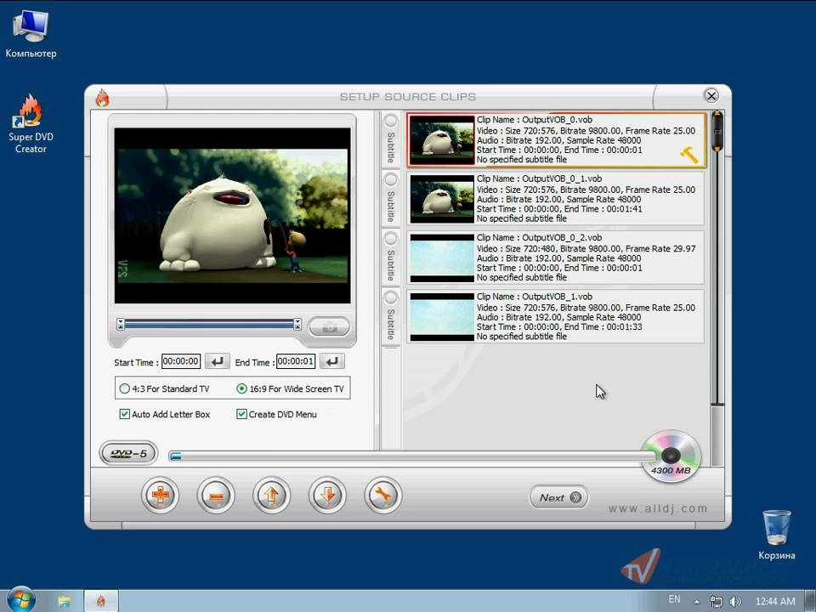Click the flame logo in the title bar
This screenshot has height=612, width=816.
(x=103, y=97)
